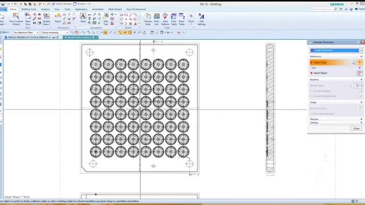The image size is (365, 205).
Task: Open the Tabular Note tool
Action: [x=148, y=19]
